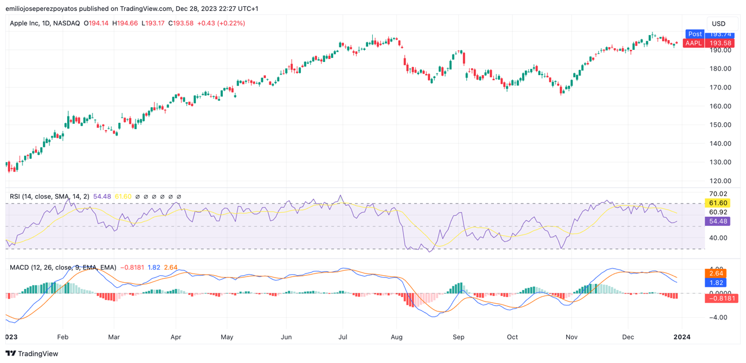The height and width of the screenshot is (363, 746).
Task: Click the orange 2.64 MACD signal label
Action: point(716,274)
